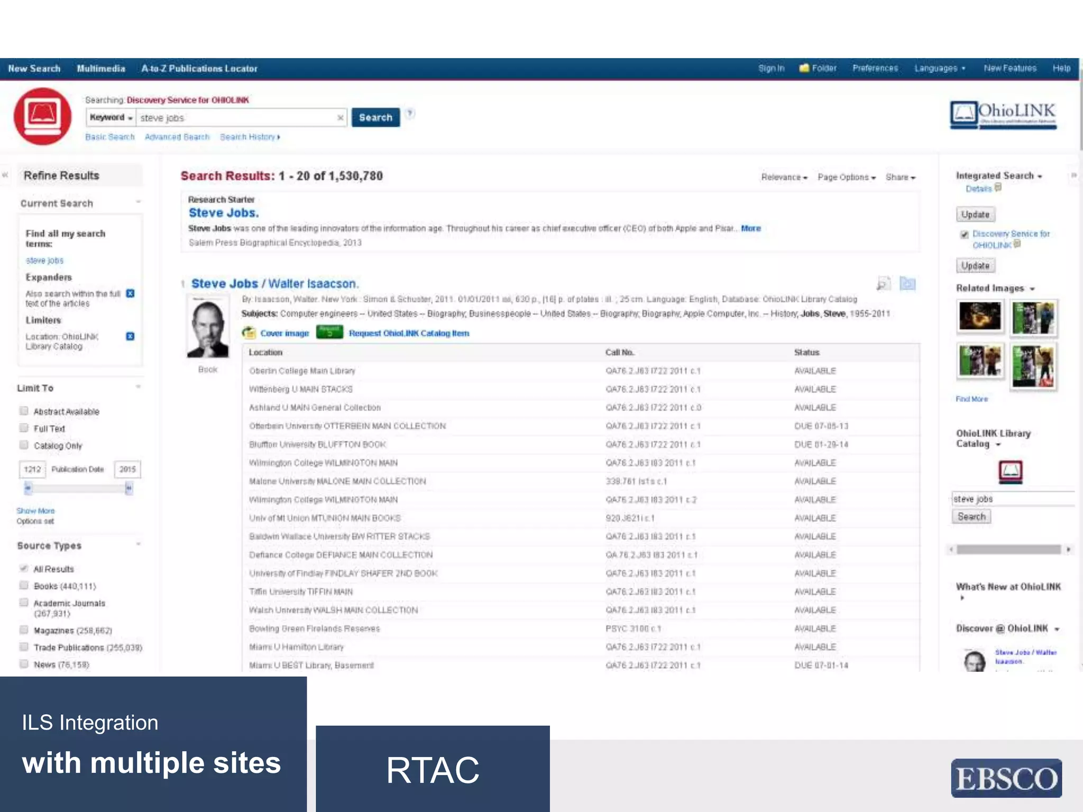Remove the full text expander with X icon
The height and width of the screenshot is (812, 1083).
pyautogui.click(x=130, y=293)
